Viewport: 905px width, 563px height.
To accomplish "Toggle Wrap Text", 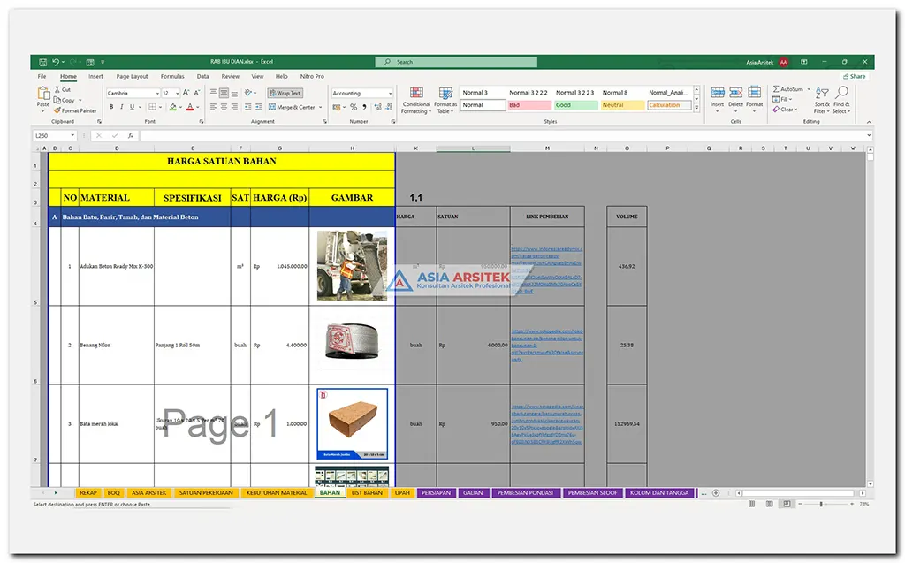I will pyautogui.click(x=285, y=93).
